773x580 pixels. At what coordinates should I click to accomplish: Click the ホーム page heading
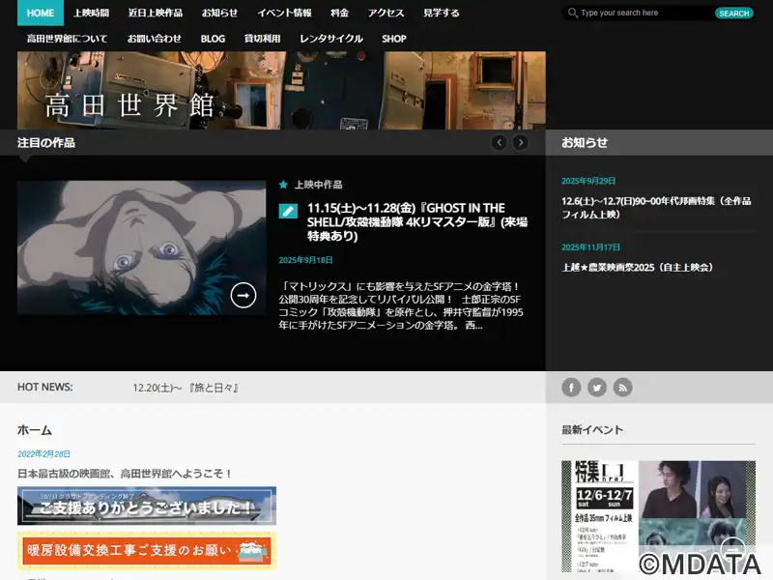click(x=35, y=430)
